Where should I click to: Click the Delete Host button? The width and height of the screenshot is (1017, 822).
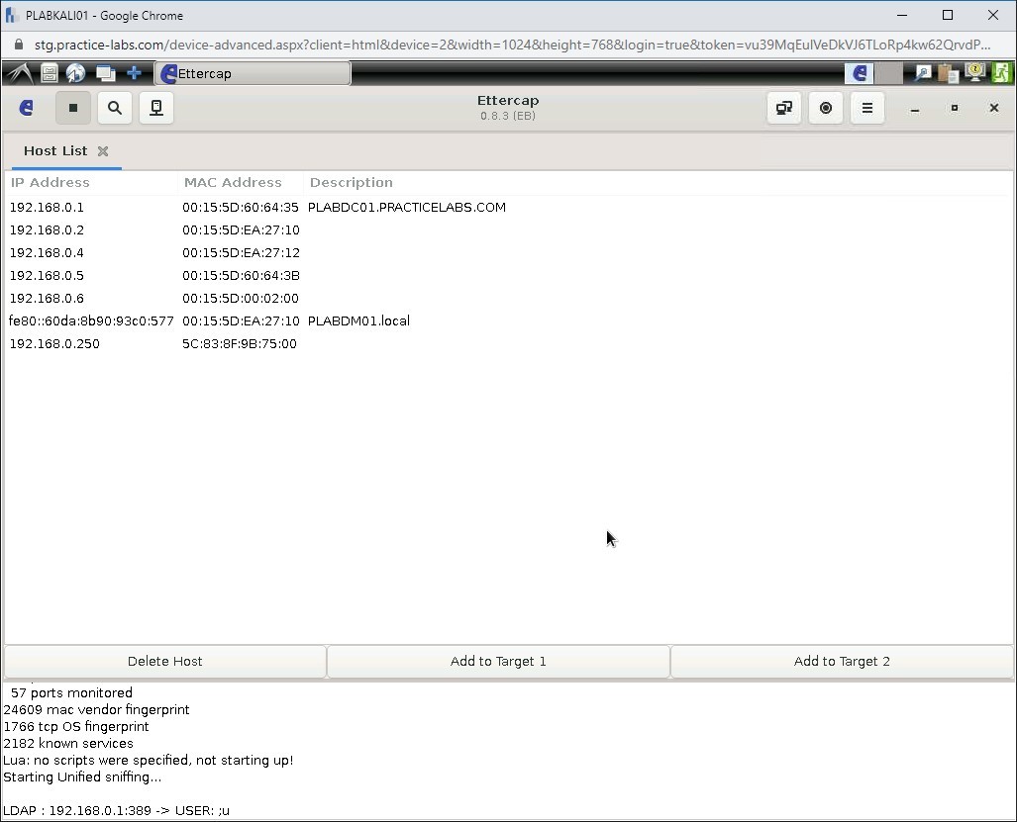(x=164, y=661)
